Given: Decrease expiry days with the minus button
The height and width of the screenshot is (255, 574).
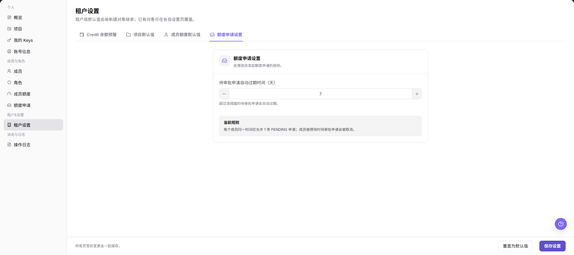Looking at the screenshot, I should [224, 94].
